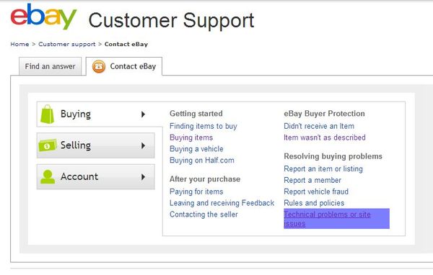Open the Rules and policies link
Image resolution: width=433 pixels, height=275 pixels.
314,203
